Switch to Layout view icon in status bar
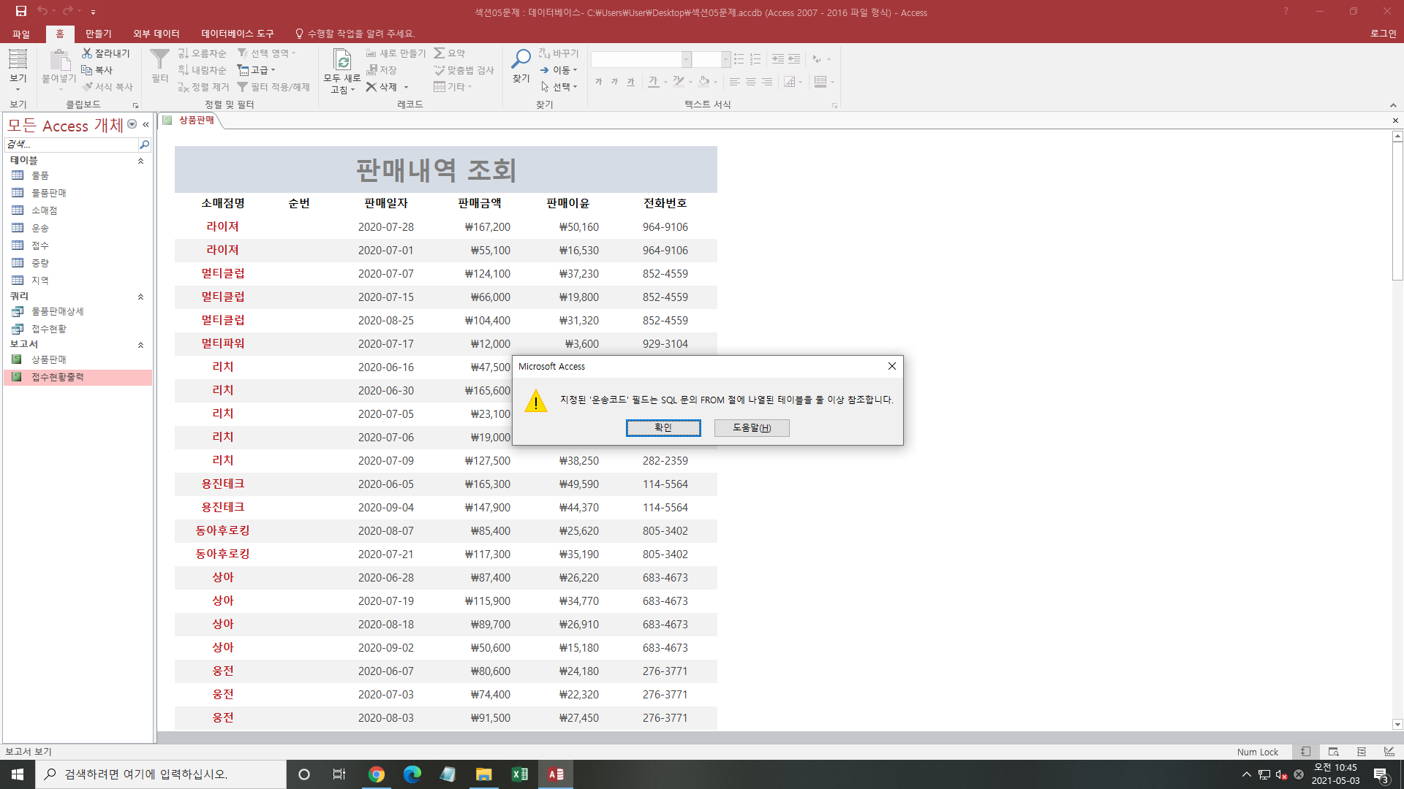Screen dimensions: 1404x789 click(x=1361, y=752)
